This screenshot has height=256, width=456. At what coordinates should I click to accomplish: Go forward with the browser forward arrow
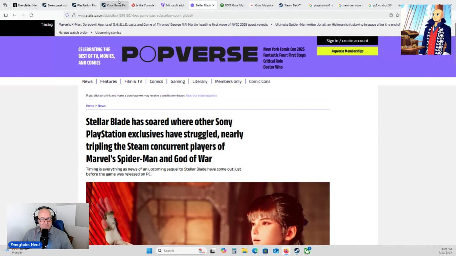tap(23, 15)
